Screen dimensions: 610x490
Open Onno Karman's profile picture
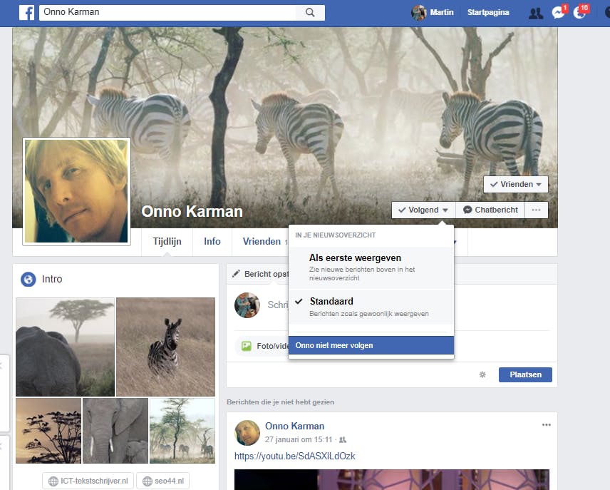[x=76, y=191]
